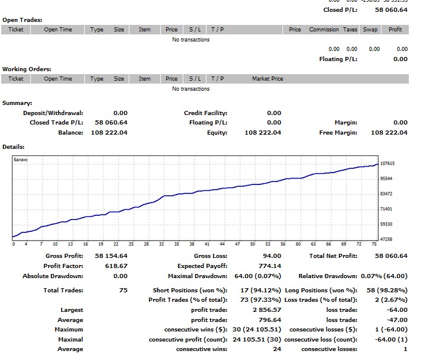The image size is (429, 354).
Task: Click the Average consecutive wins value 24
Action: tap(277, 349)
